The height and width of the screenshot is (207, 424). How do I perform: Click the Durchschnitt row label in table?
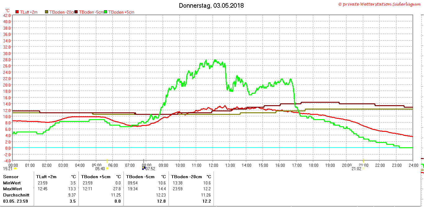[x=16, y=195]
